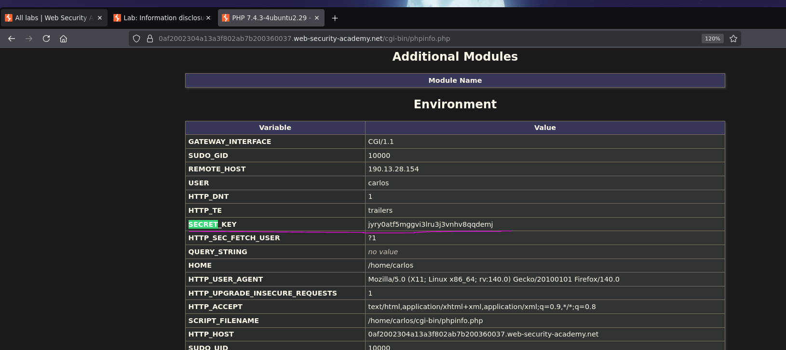
Task: Click the Module Name table header
Action: tap(455, 80)
